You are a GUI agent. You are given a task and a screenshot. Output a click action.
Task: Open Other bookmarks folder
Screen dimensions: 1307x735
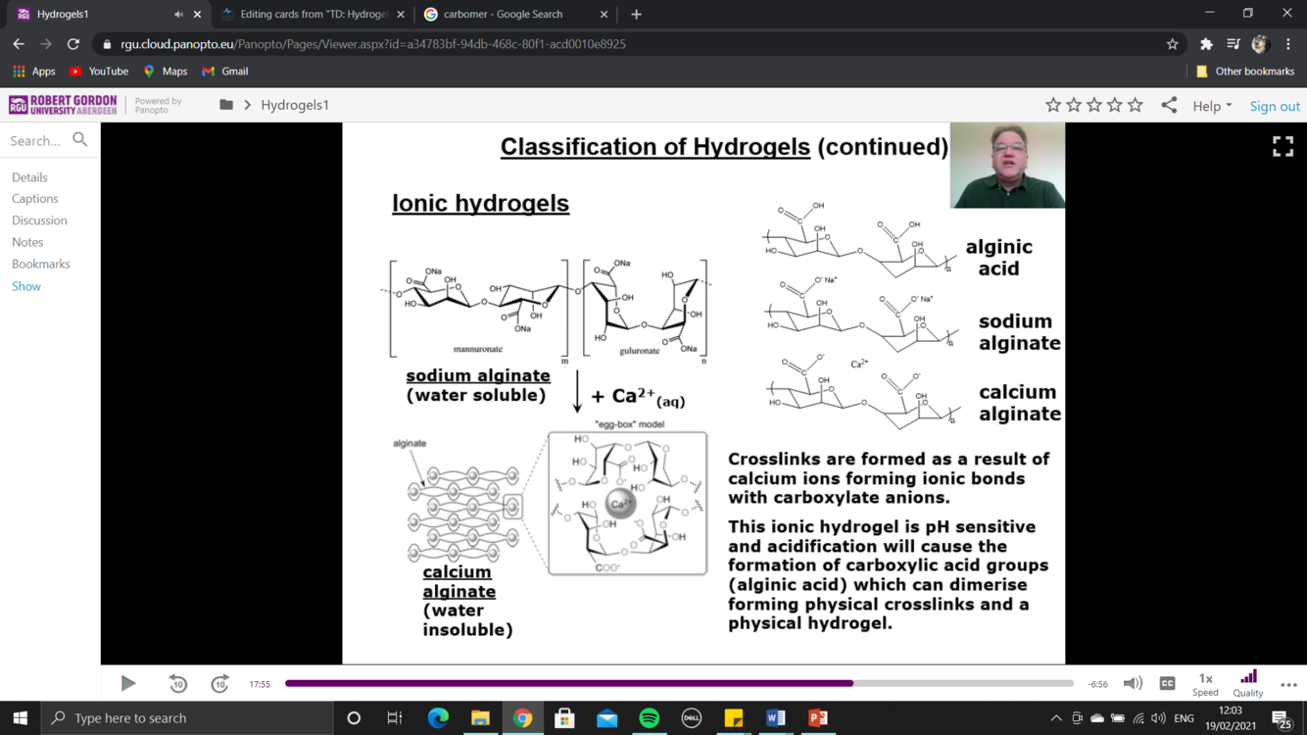coord(1245,72)
